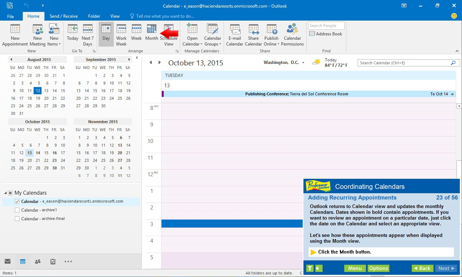Open People view from bottom navigation
Viewport: 462px width, 277px height.
pyautogui.click(x=38, y=261)
